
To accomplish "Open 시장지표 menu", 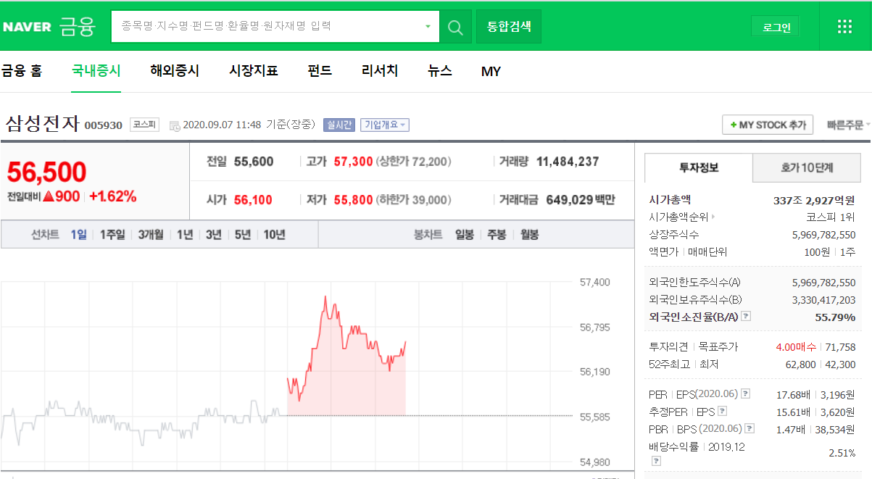I will (x=254, y=71).
